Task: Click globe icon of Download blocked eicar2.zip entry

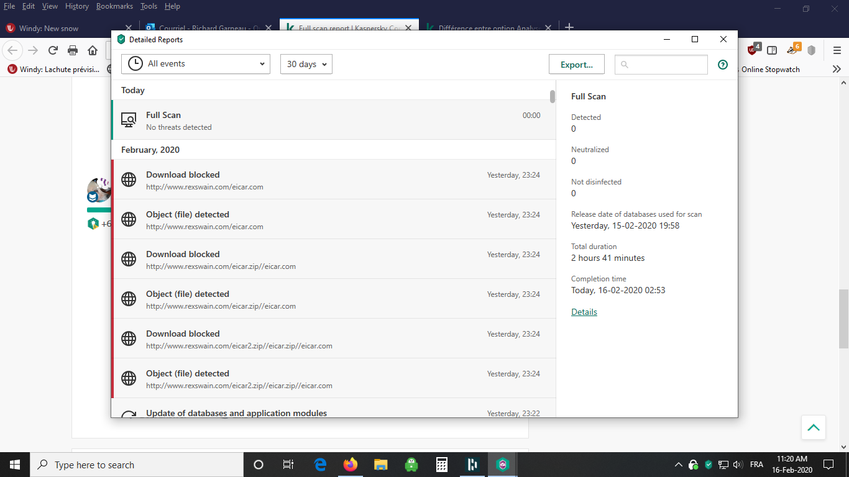Action: pyautogui.click(x=129, y=338)
